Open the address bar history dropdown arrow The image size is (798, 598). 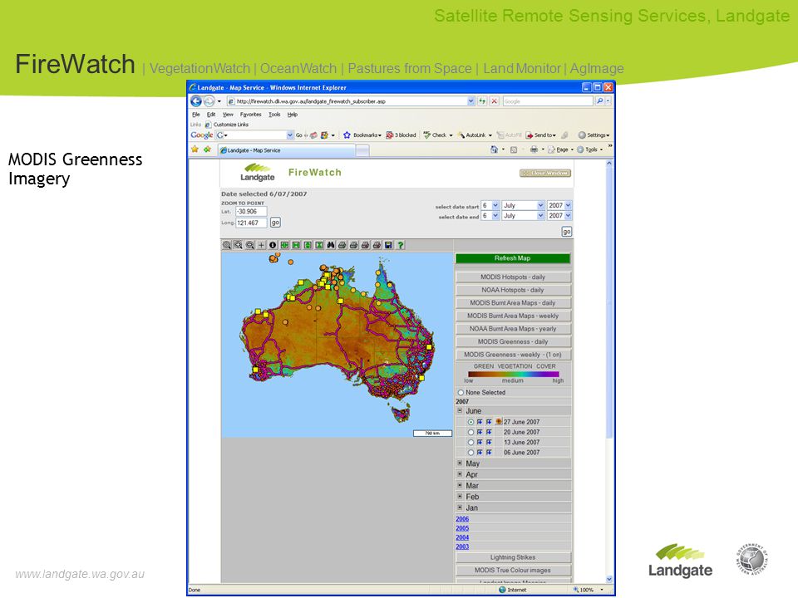pyautogui.click(x=470, y=101)
